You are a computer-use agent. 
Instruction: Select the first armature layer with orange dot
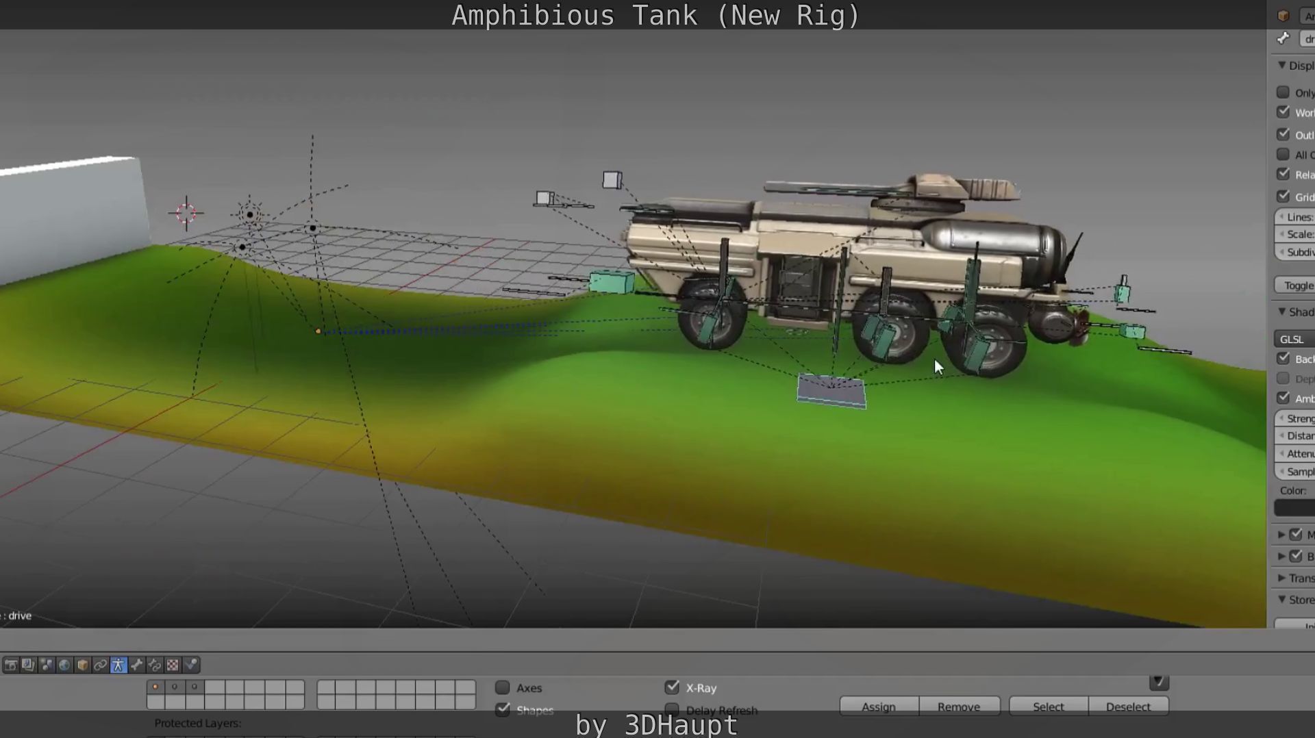coord(155,687)
